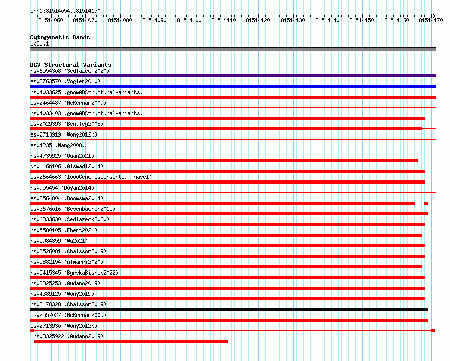This screenshot has height=361, width=450.
Task: Select esv2664663 (1000GenomesConsortiumPhase1) label
Action: [91, 177]
